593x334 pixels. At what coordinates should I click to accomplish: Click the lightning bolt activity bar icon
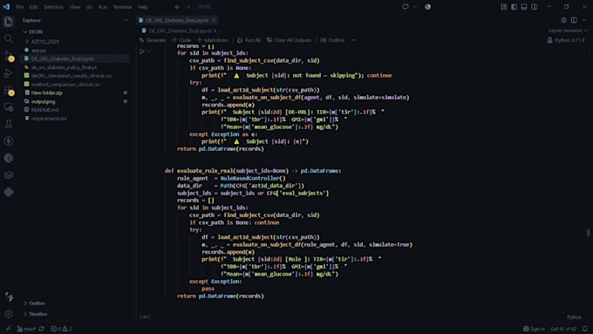(9, 141)
